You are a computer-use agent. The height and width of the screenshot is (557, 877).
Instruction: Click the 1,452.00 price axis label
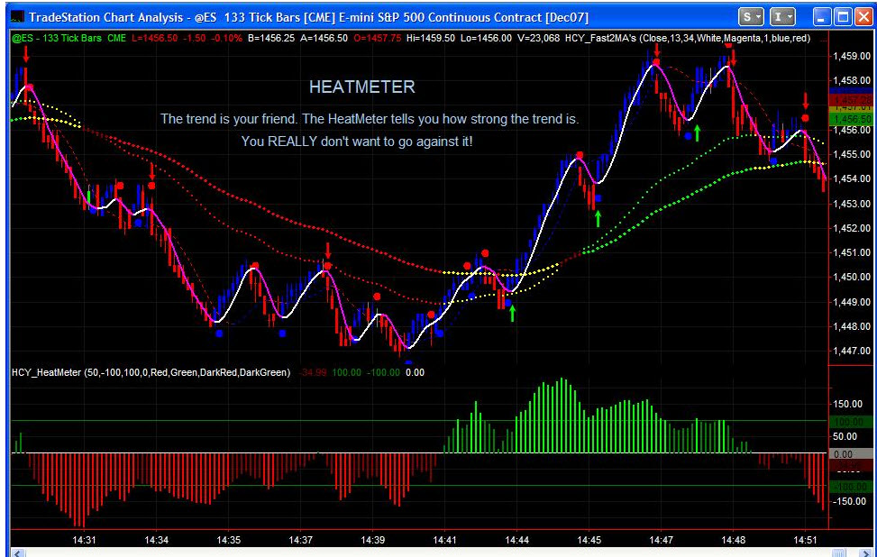[x=852, y=228]
